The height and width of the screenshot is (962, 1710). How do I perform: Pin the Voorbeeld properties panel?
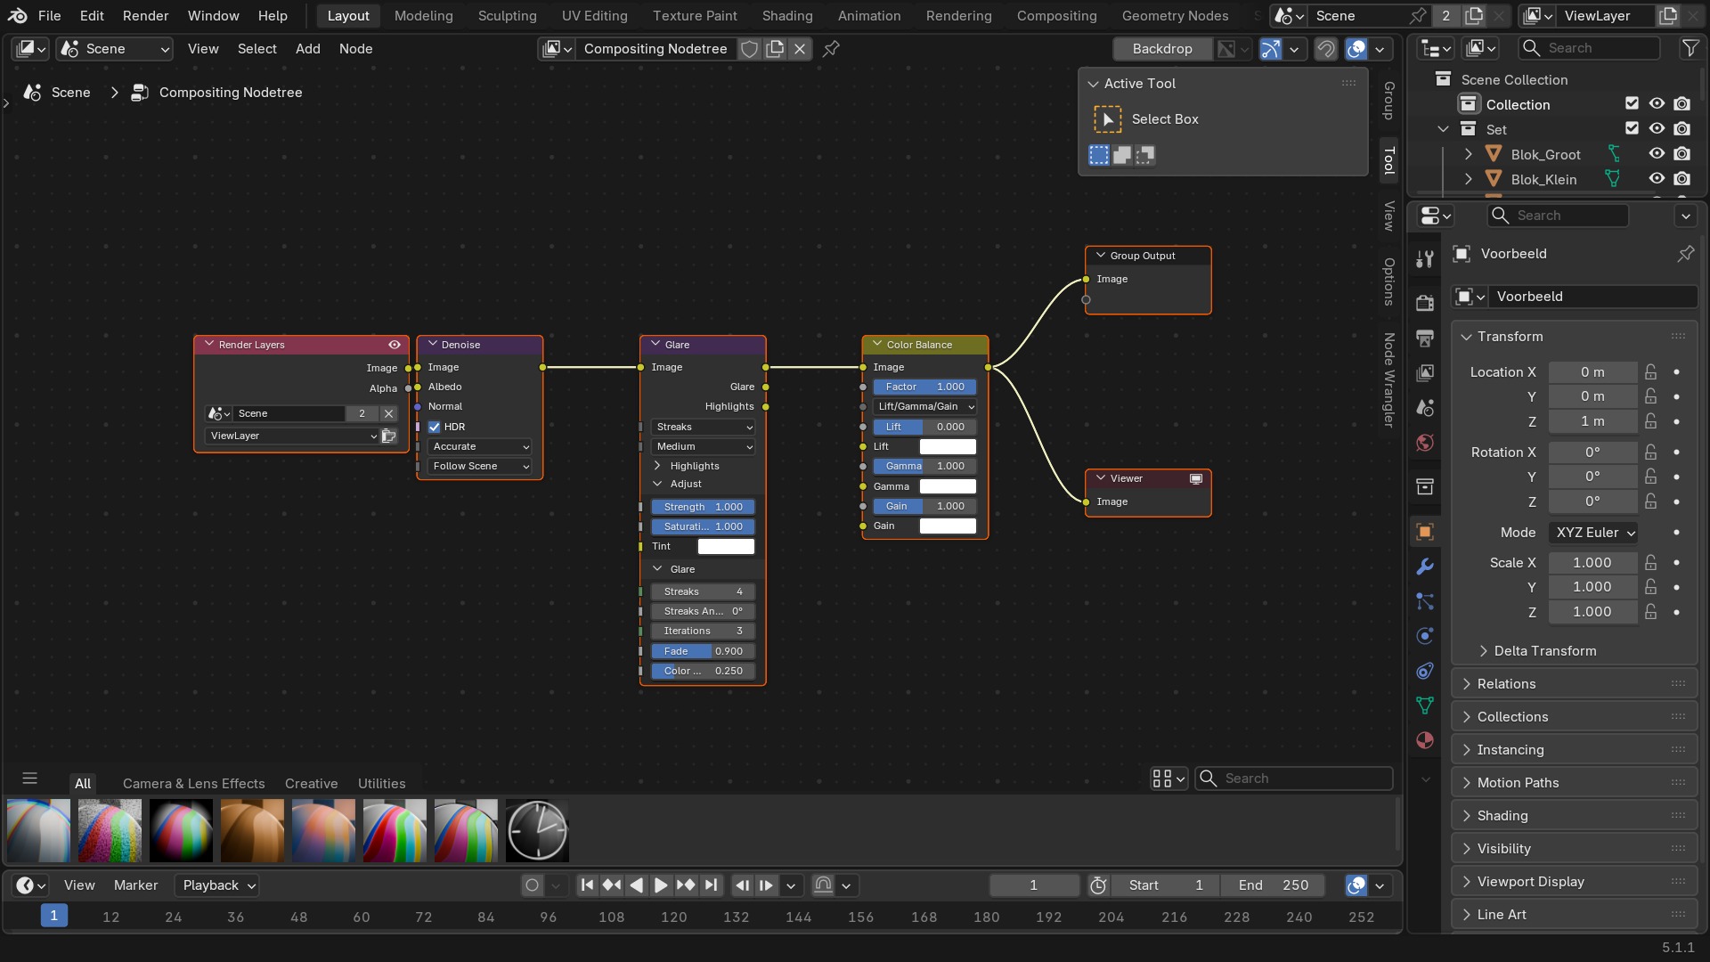tap(1686, 254)
